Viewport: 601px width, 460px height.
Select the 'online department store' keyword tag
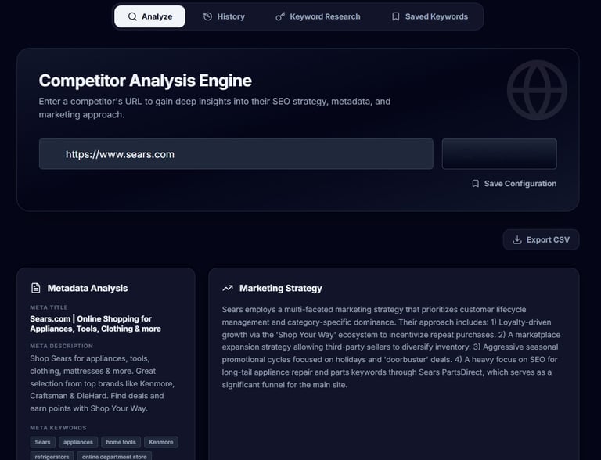pos(114,456)
